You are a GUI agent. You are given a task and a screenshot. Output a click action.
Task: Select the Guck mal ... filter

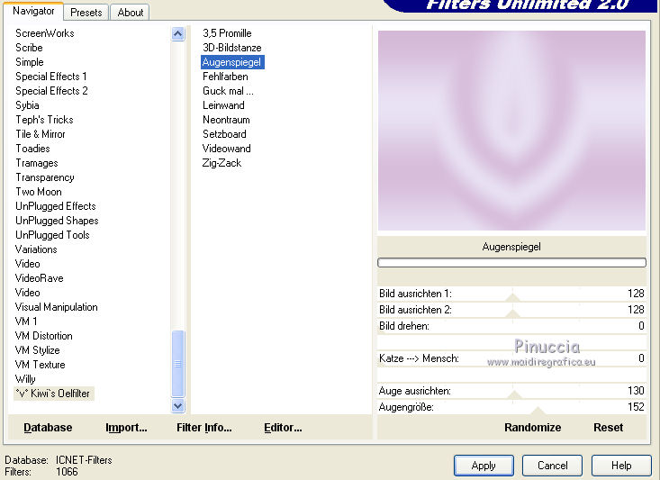click(228, 91)
